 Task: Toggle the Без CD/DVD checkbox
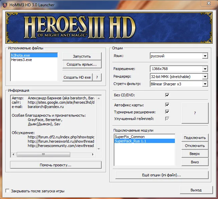tap(167, 95)
